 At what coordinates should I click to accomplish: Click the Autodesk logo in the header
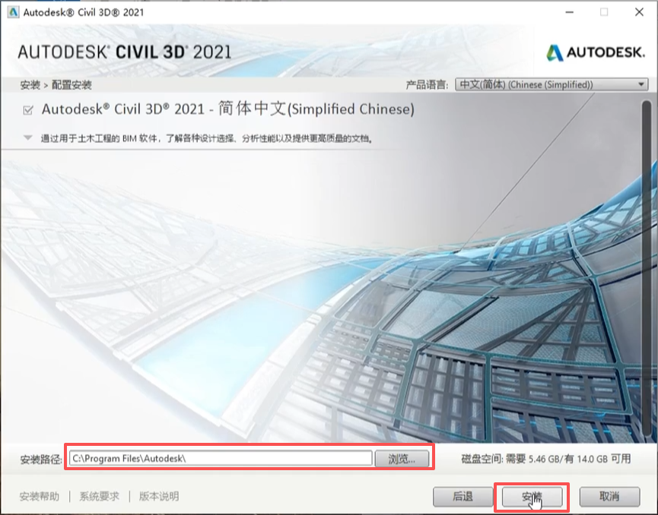(596, 52)
